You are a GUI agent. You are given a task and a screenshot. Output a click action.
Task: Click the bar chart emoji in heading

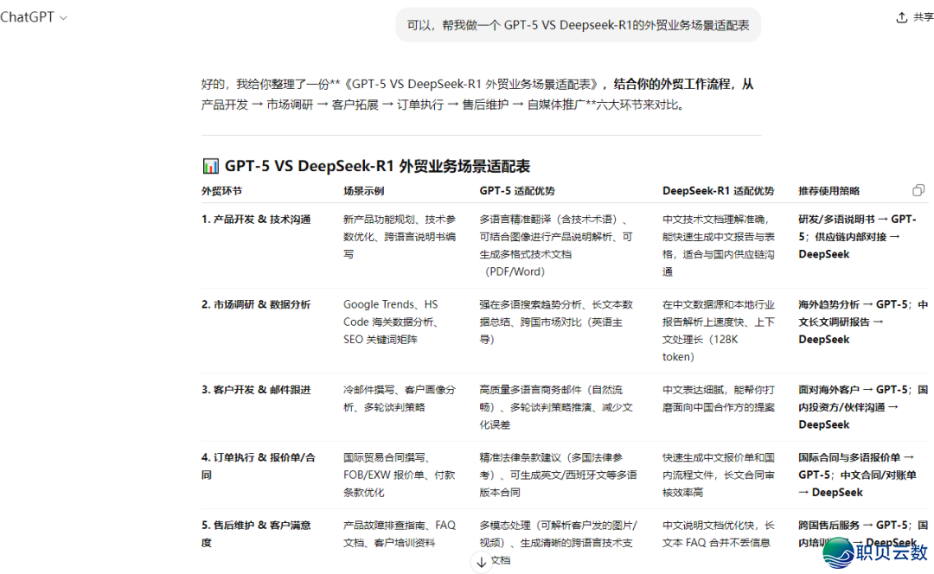(x=210, y=166)
